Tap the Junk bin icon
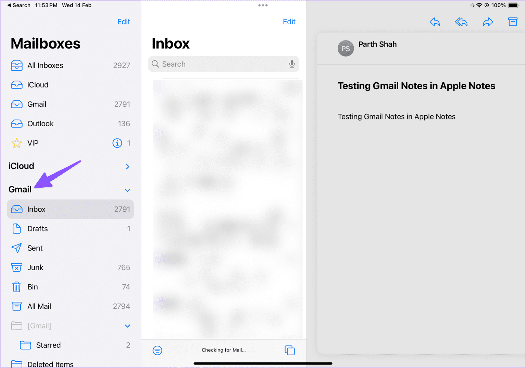The height and width of the screenshot is (368, 526). point(17,268)
